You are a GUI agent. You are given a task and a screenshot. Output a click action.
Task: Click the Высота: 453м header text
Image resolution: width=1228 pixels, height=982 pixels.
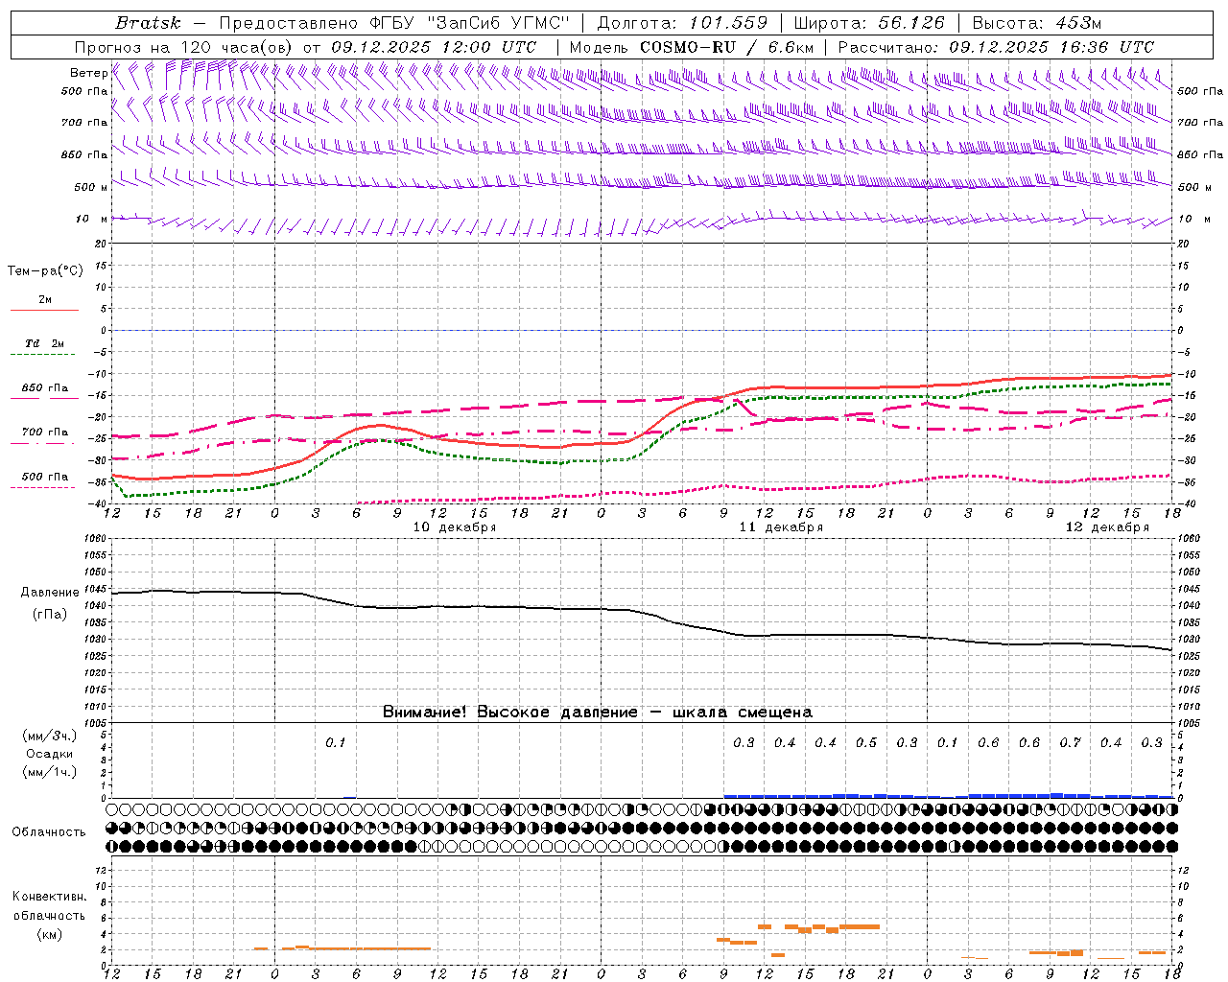coord(1036,23)
